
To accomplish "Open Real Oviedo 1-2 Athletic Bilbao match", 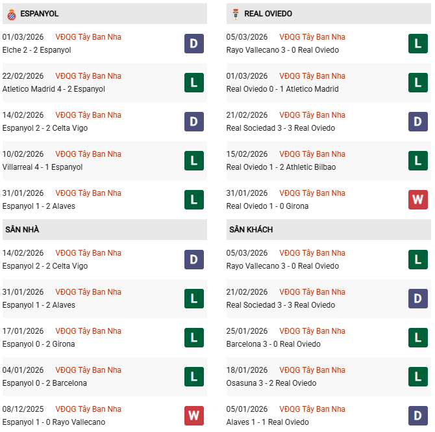I will (x=281, y=167).
